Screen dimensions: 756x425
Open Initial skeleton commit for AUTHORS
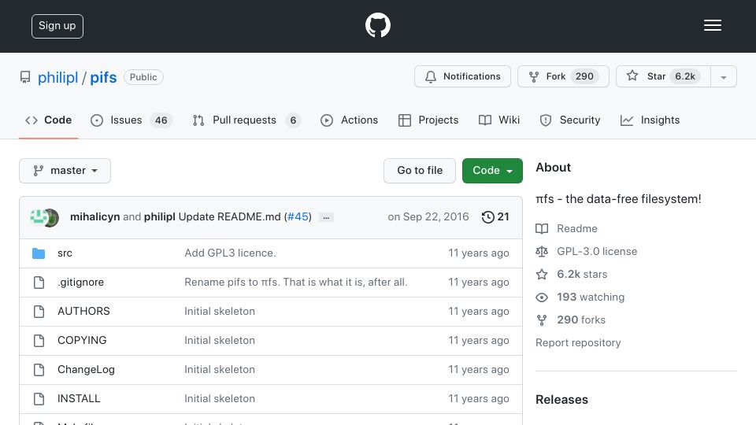[x=220, y=312]
